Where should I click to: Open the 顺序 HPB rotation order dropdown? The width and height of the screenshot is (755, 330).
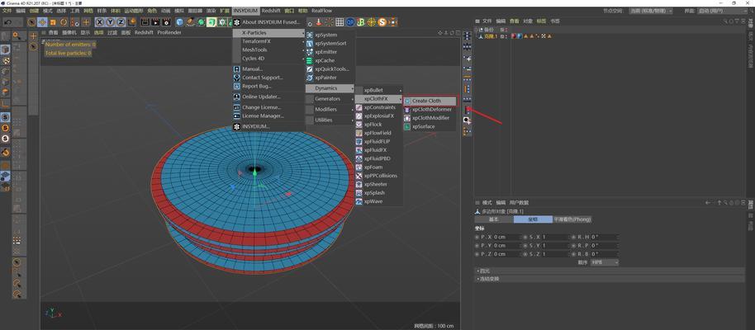pyautogui.click(x=605, y=262)
